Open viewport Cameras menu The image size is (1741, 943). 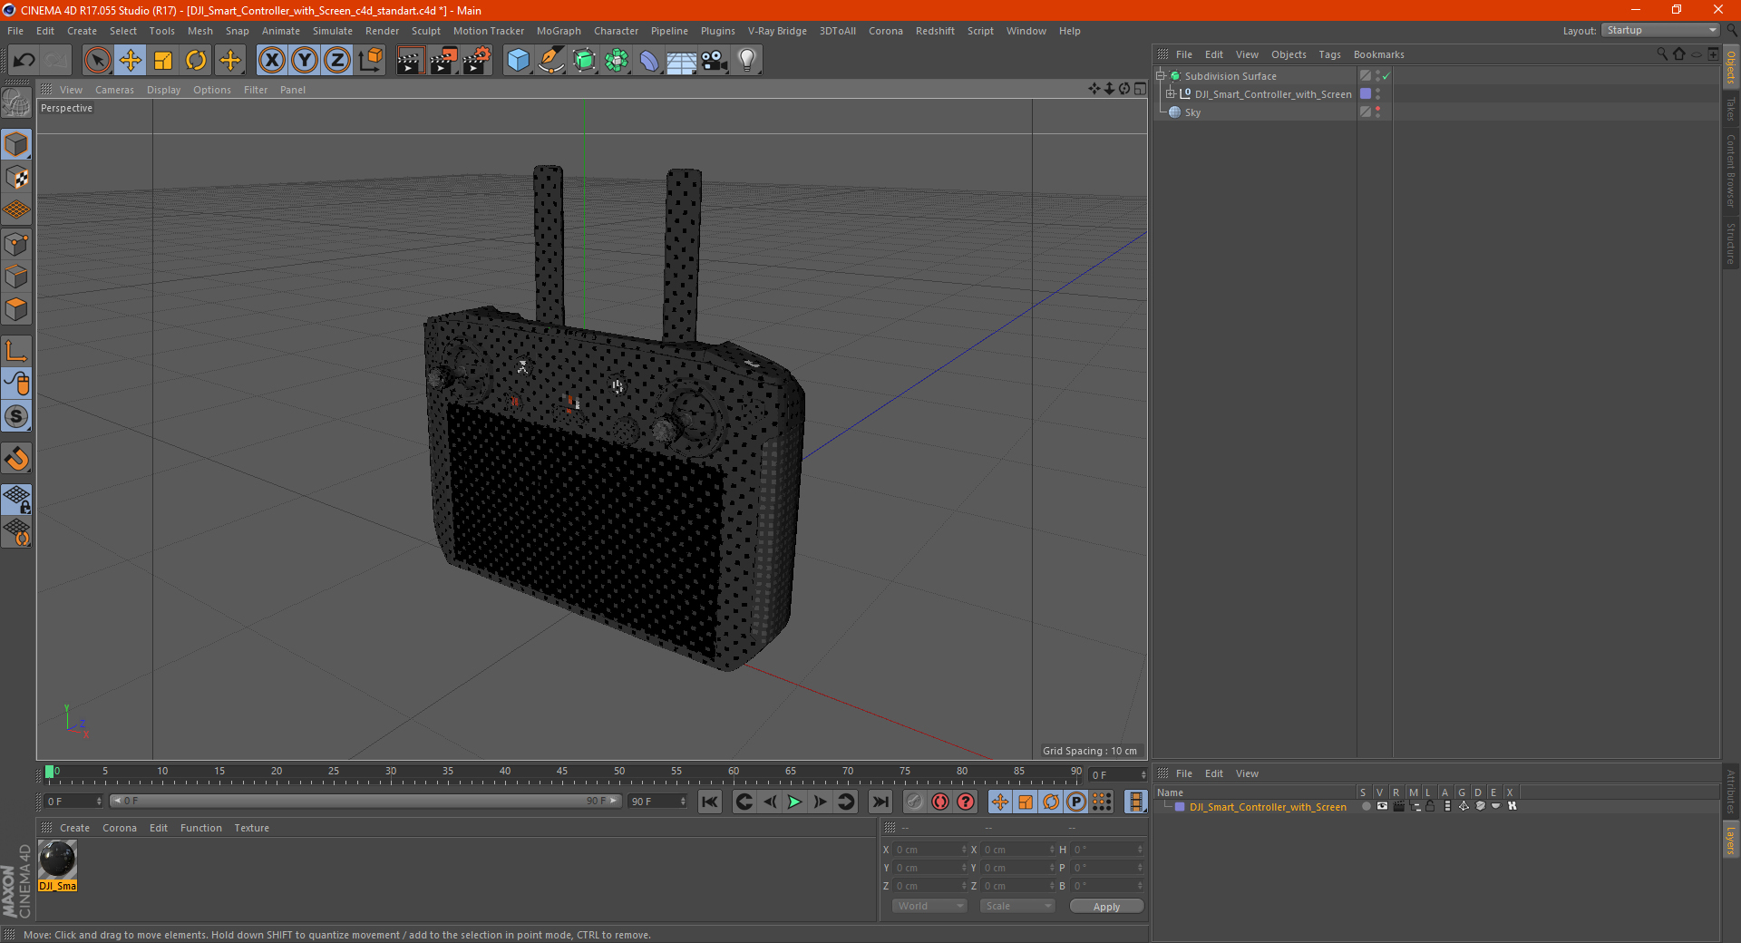[x=114, y=90]
